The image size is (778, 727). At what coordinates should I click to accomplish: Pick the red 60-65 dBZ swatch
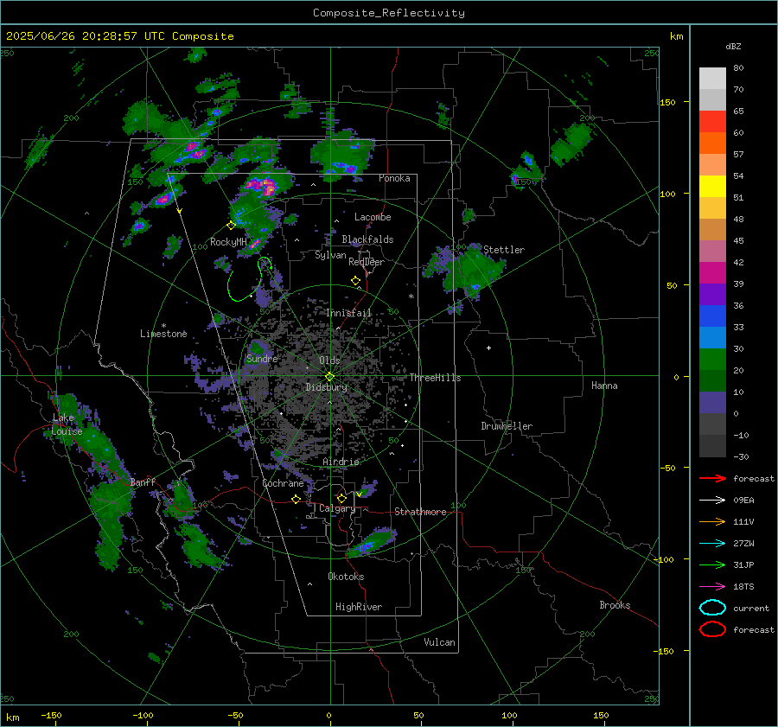tap(712, 122)
